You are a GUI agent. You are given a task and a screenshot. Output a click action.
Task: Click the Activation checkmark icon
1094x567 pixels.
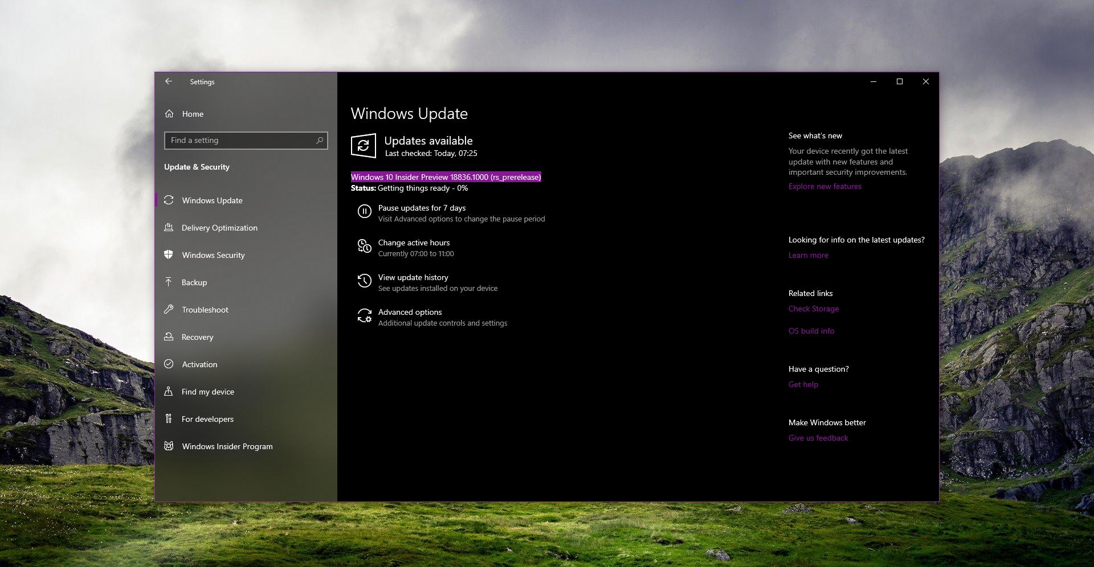pos(169,364)
